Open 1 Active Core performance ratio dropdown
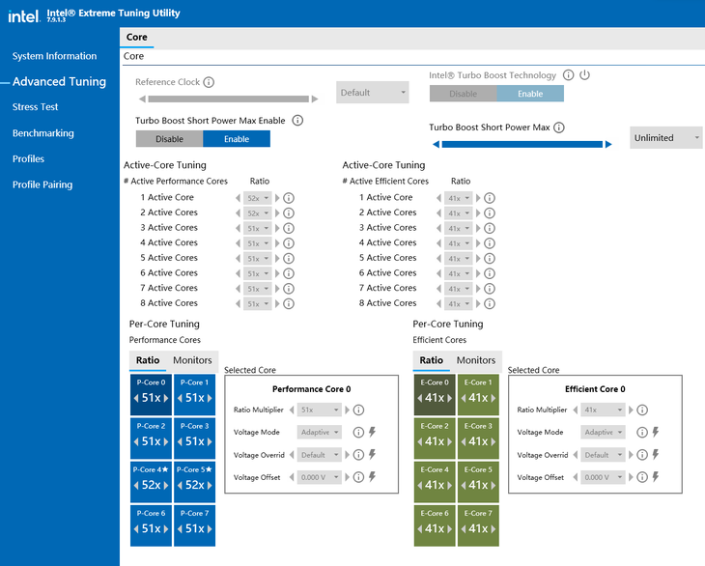Image resolution: width=705 pixels, height=566 pixels. click(x=257, y=198)
